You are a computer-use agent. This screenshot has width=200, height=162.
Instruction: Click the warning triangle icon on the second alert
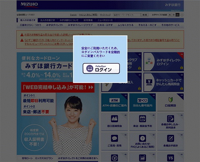click(22, 40)
